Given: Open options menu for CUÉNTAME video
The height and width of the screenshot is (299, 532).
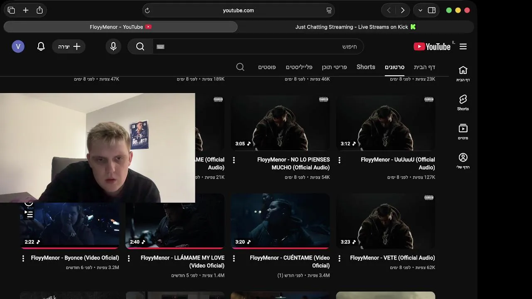Looking at the screenshot, I should (234, 258).
